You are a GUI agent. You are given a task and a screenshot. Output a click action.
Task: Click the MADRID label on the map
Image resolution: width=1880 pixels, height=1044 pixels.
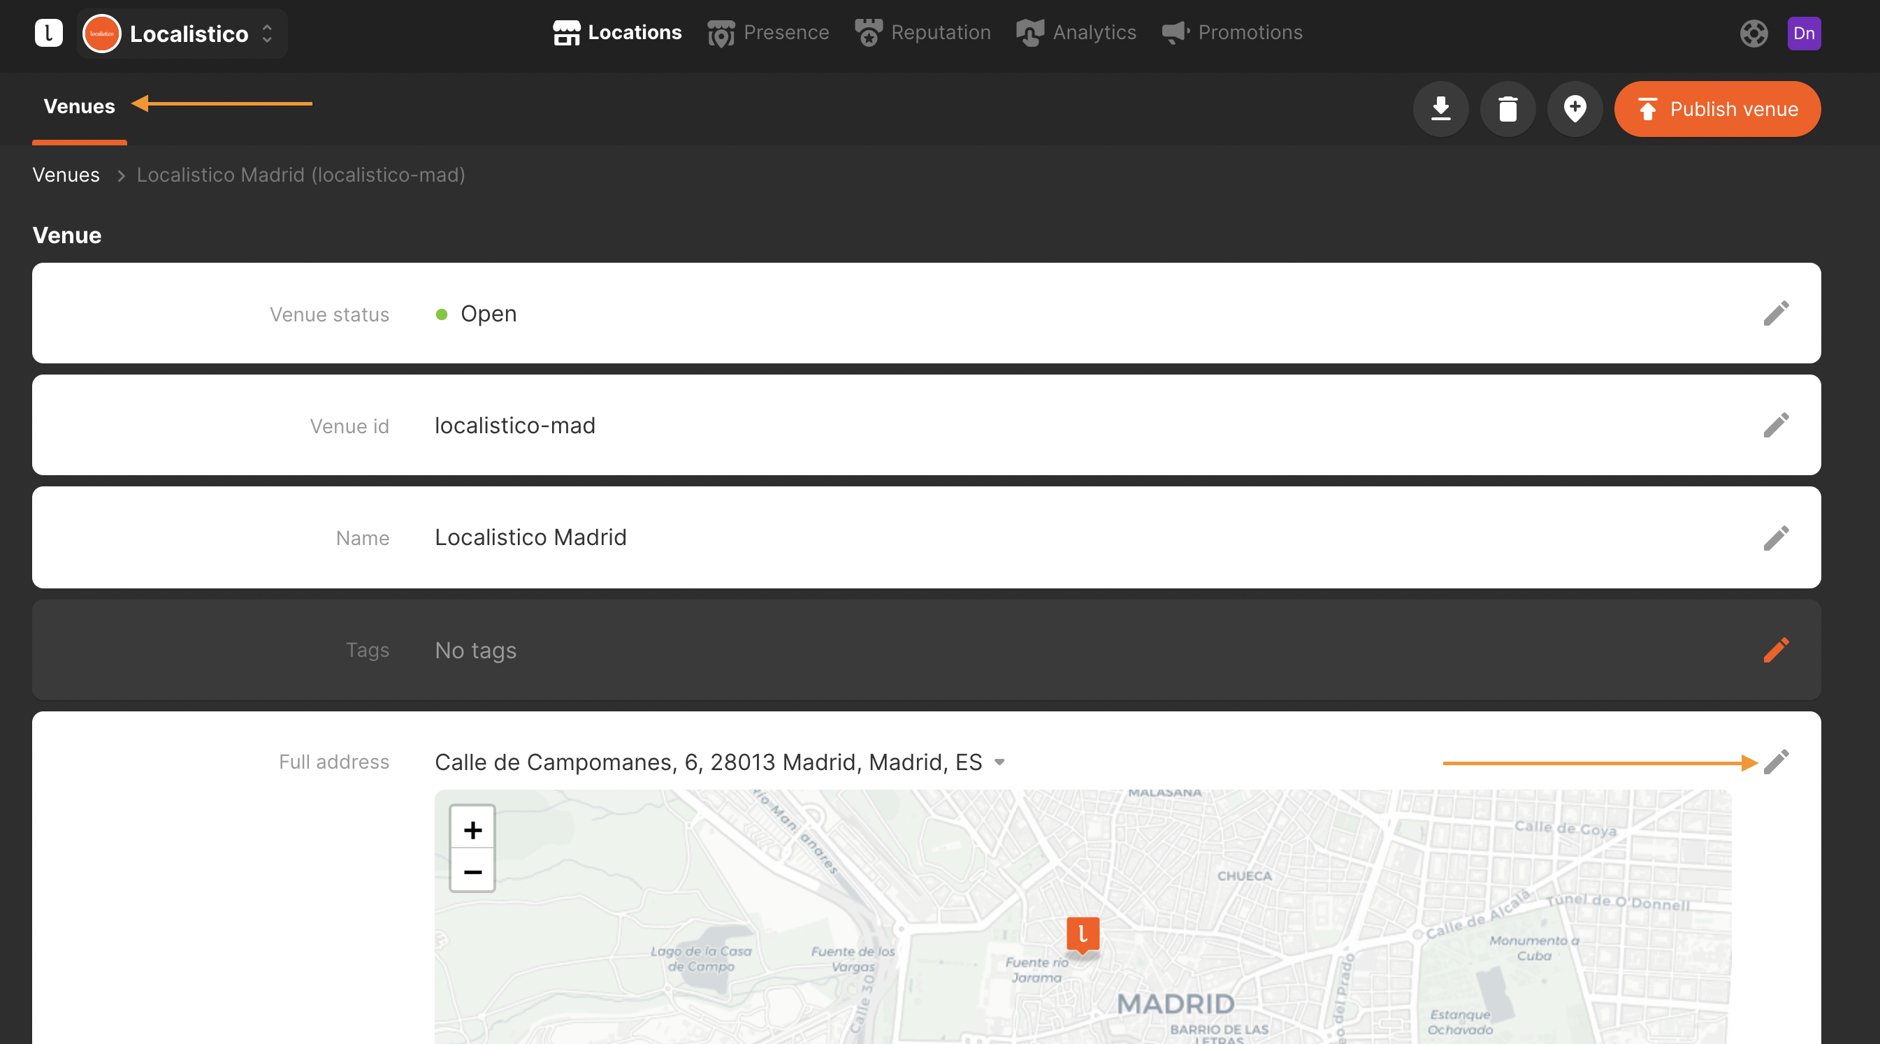pos(1176,1004)
